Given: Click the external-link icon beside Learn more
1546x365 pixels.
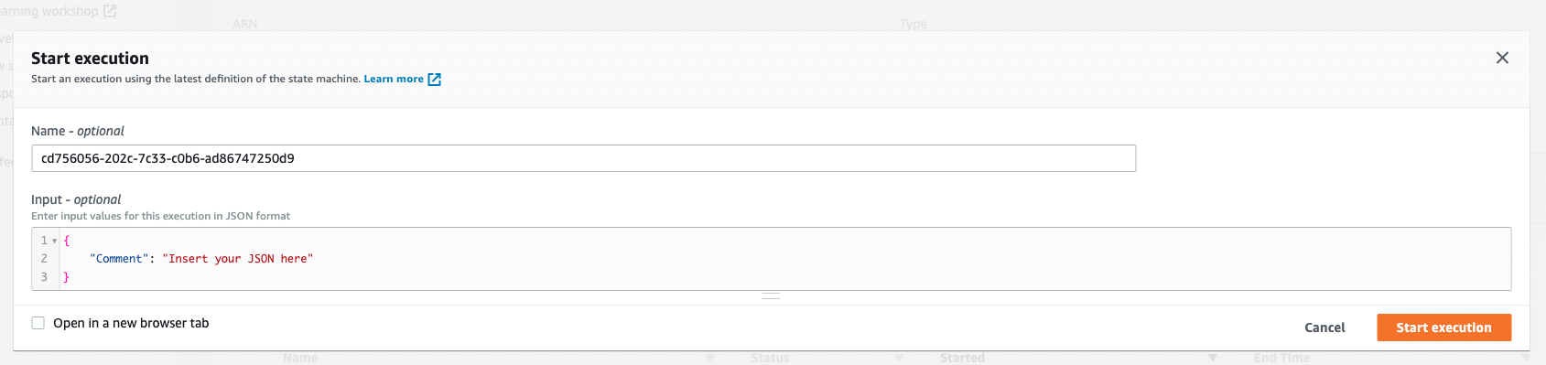Looking at the screenshot, I should pyautogui.click(x=435, y=80).
